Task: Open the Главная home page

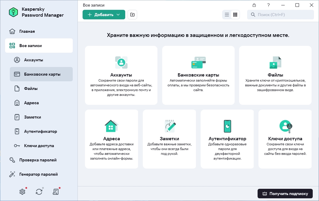Action: pos(39,31)
